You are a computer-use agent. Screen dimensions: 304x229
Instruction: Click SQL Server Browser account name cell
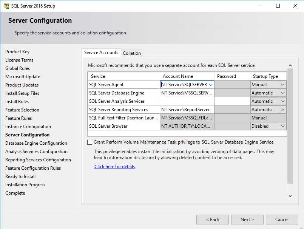pyautogui.click(x=187, y=126)
